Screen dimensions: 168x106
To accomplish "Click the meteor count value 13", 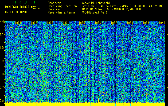I will [39, 12].
